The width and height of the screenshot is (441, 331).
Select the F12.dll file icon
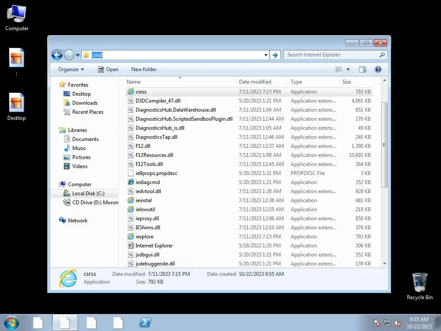130,146
